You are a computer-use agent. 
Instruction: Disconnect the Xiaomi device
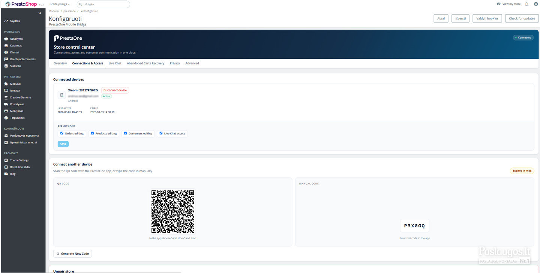[115, 90]
